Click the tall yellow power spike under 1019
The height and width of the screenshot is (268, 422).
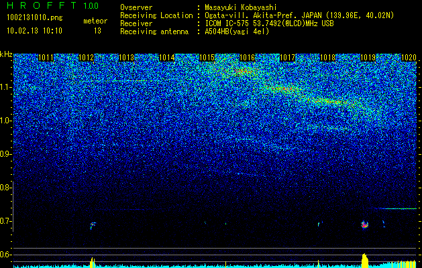[x=365, y=260]
